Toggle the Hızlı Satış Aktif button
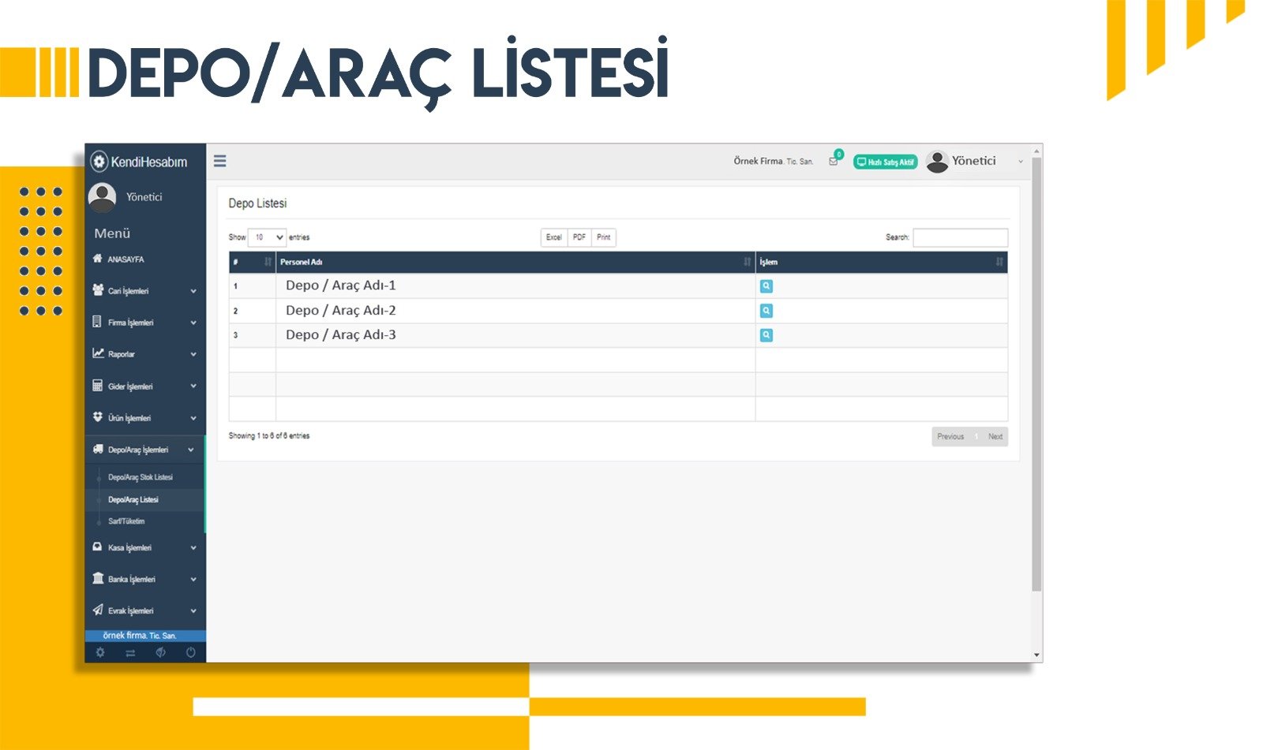This screenshot has height=750, width=1263. (x=885, y=162)
